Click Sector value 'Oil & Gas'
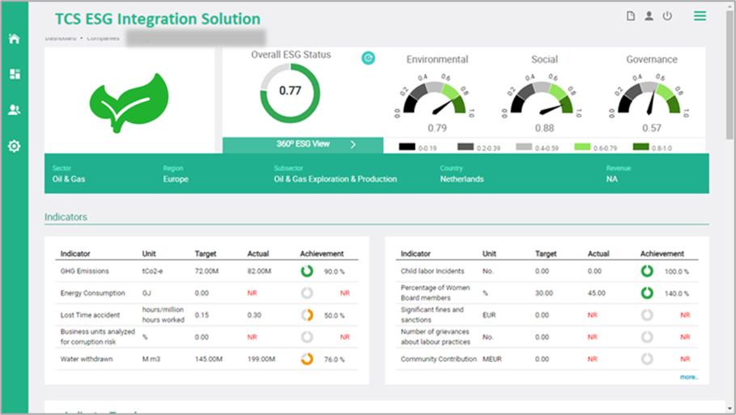 tap(69, 179)
